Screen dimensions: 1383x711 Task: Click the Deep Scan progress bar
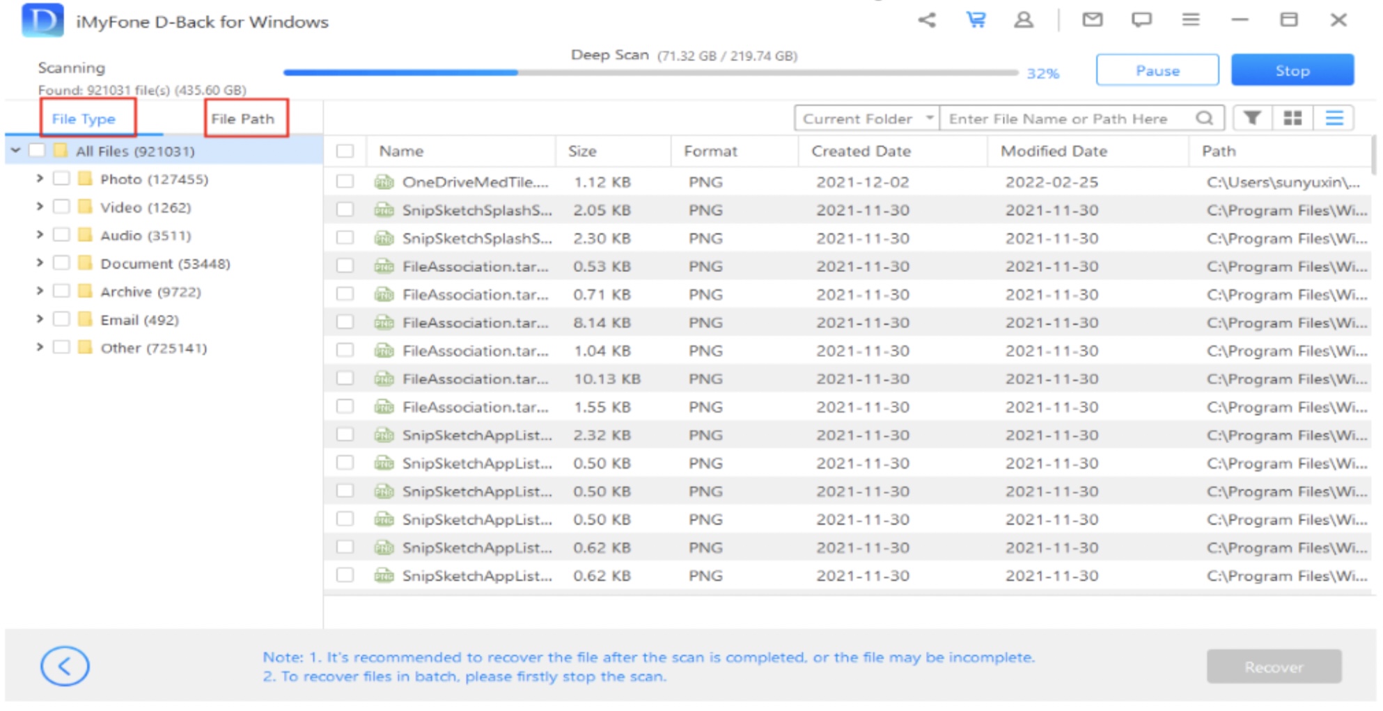tap(650, 72)
